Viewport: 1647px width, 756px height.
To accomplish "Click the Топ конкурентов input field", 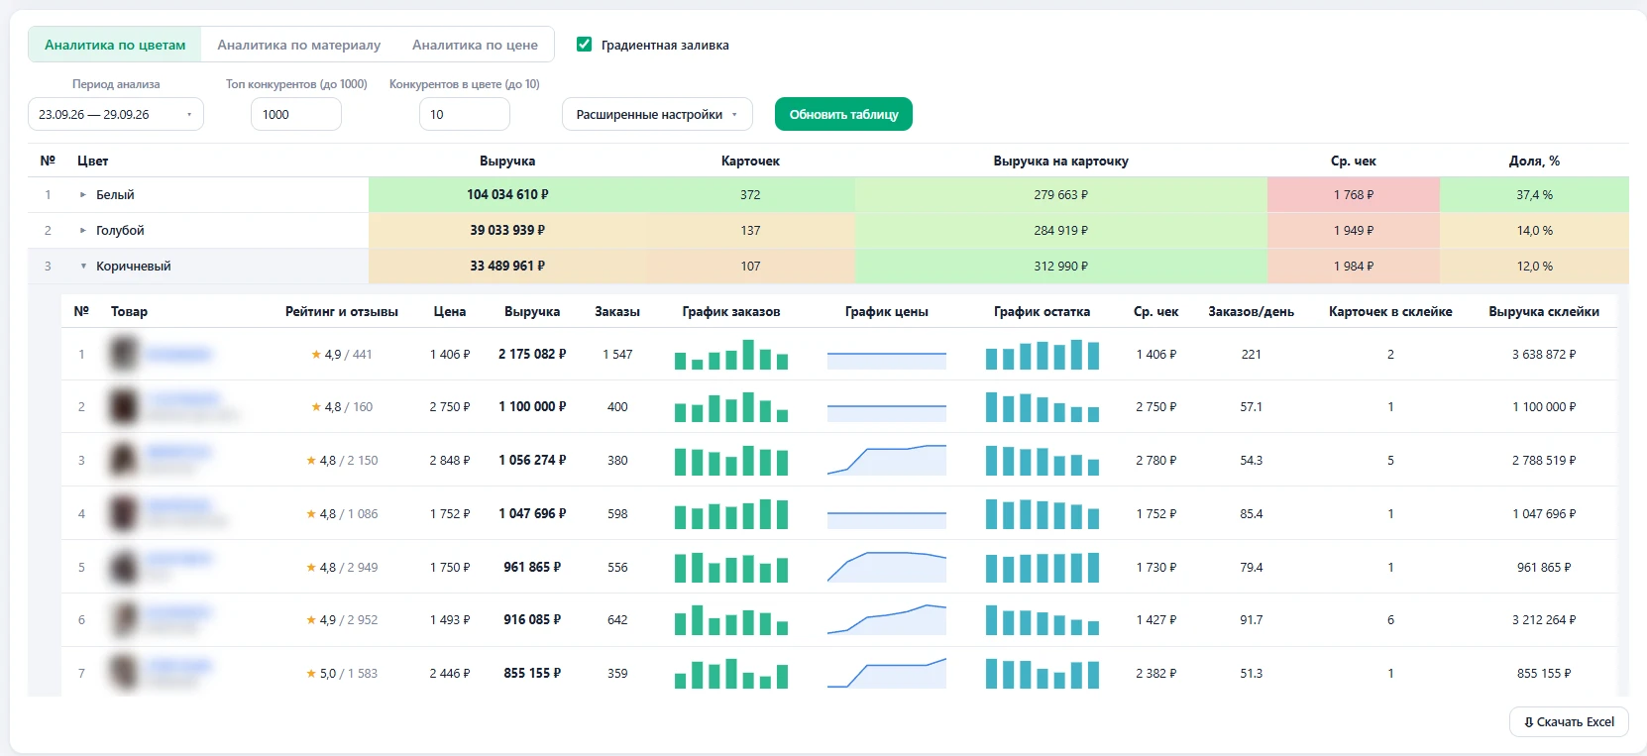I will click(296, 114).
